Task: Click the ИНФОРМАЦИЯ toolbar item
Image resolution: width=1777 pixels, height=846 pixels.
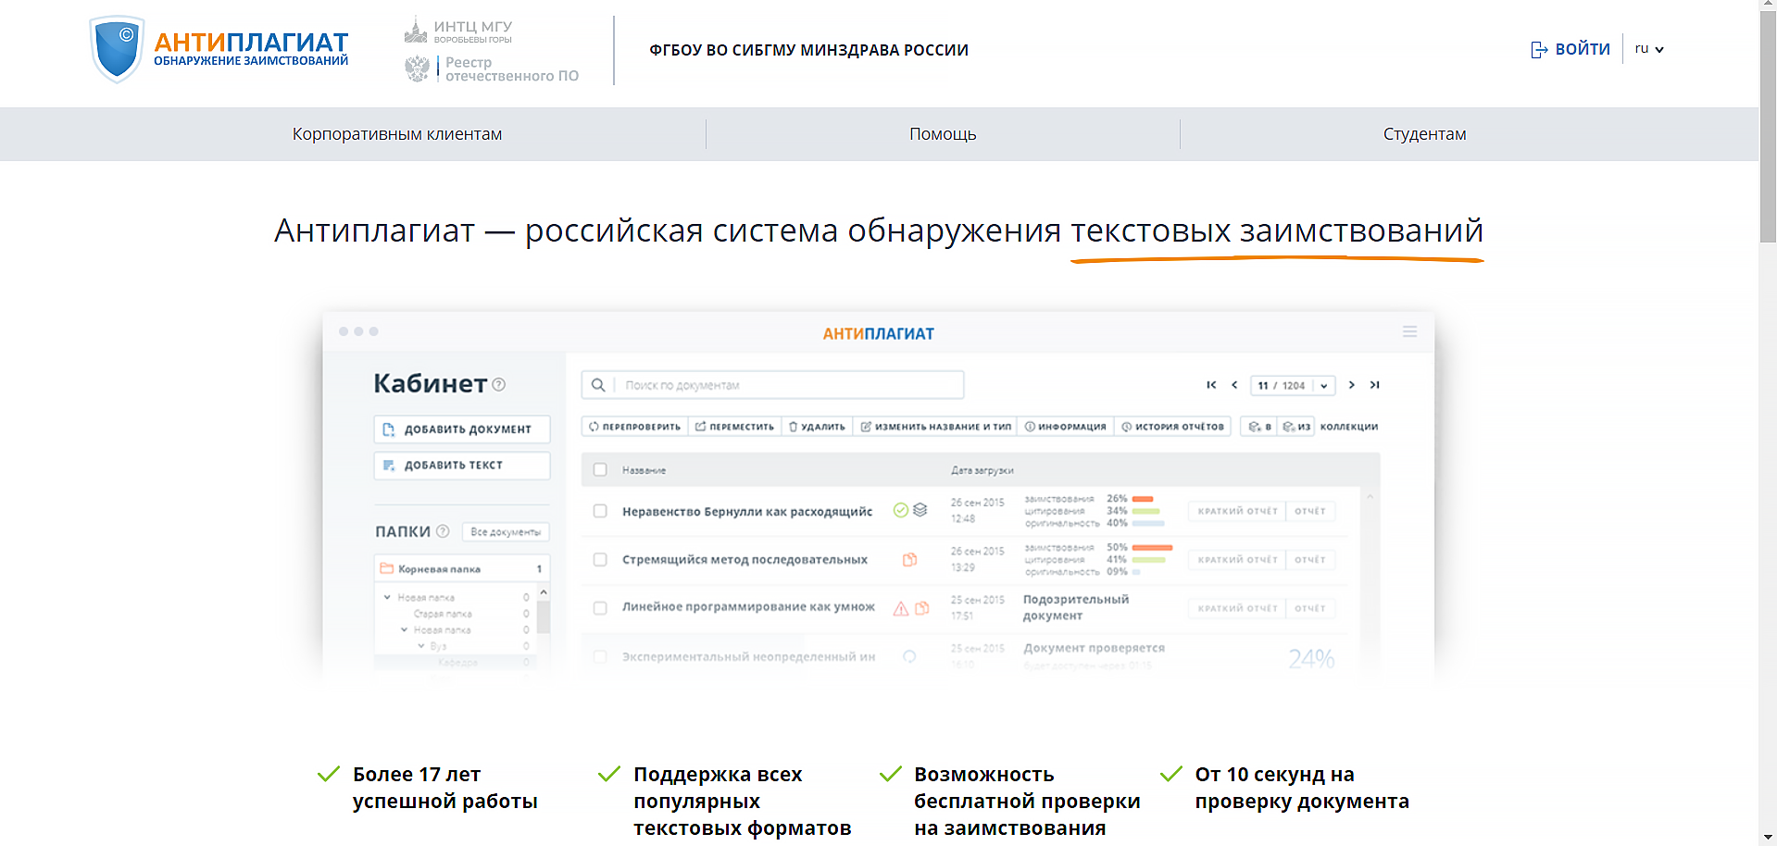Action: 1066,427
